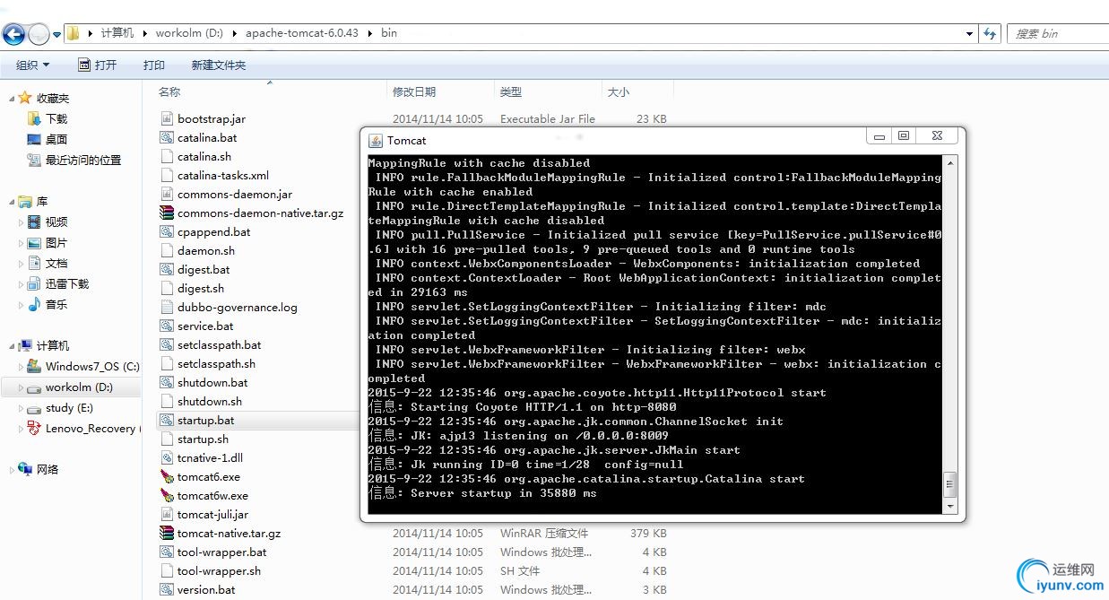The image size is (1109, 600).
Task: Select startup.sh file name
Action: click(203, 439)
